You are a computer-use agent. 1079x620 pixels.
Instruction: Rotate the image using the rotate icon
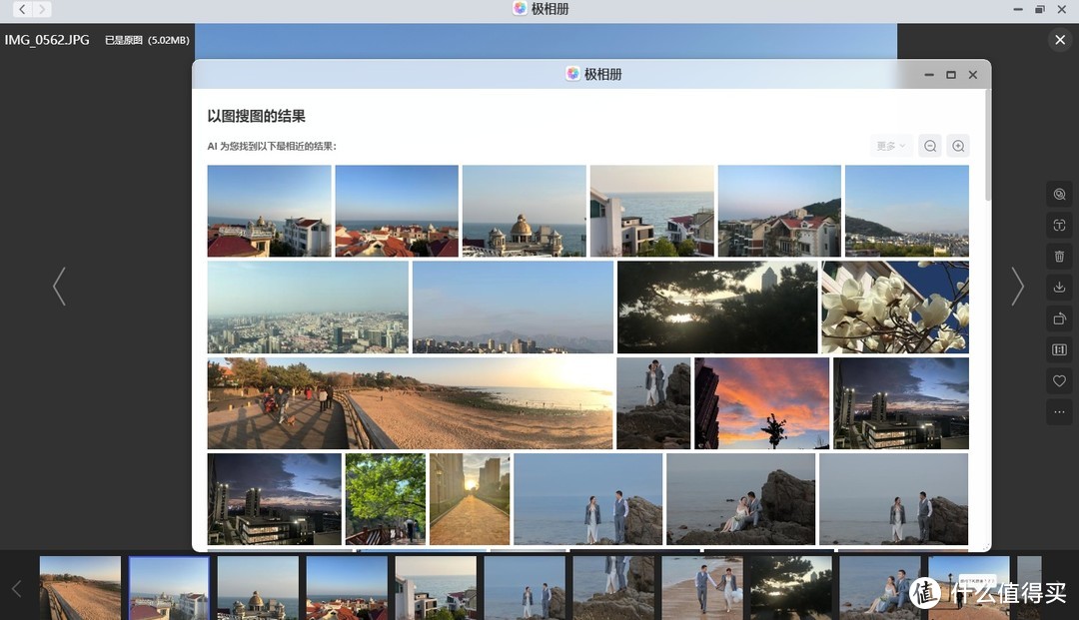coord(1059,318)
